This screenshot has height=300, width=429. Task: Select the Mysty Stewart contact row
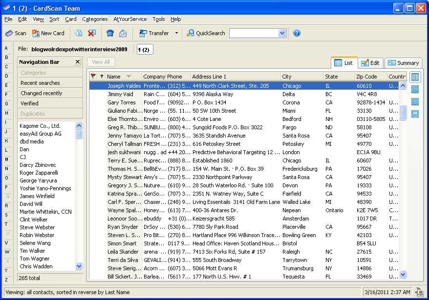pyautogui.click(x=244, y=177)
